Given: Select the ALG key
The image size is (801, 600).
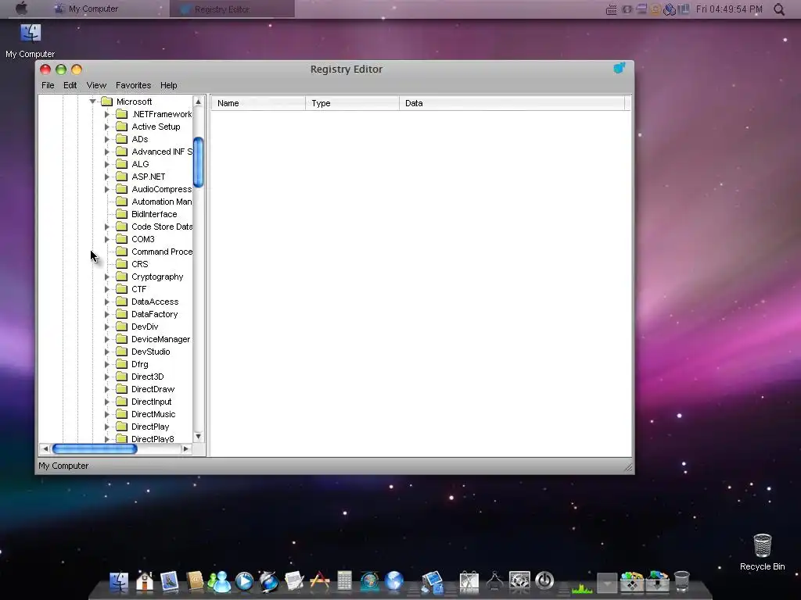Looking at the screenshot, I should pos(140,164).
